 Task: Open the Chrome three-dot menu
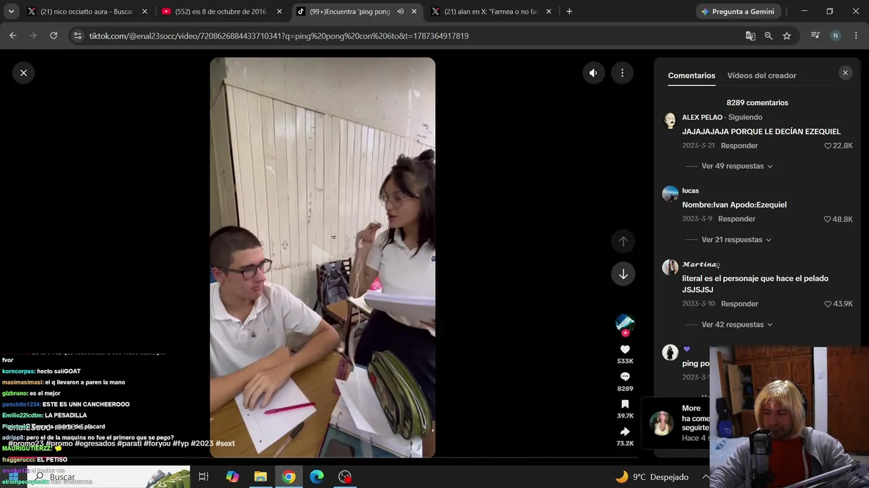[855, 36]
